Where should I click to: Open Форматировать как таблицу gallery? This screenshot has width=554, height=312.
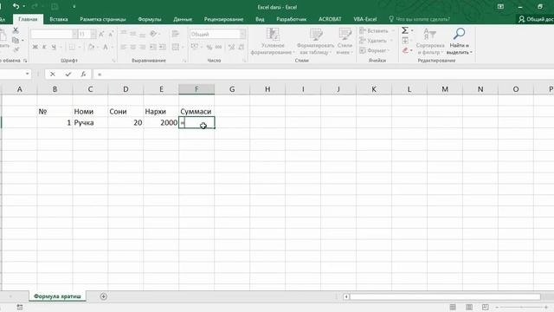(315, 42)
